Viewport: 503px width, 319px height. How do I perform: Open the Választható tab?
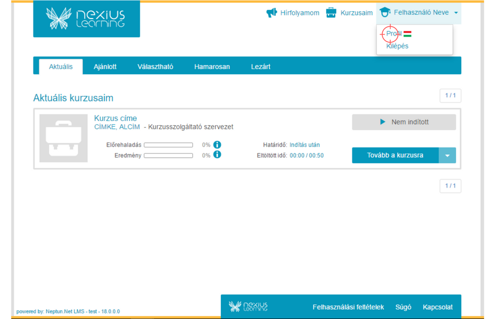(155, 66)
